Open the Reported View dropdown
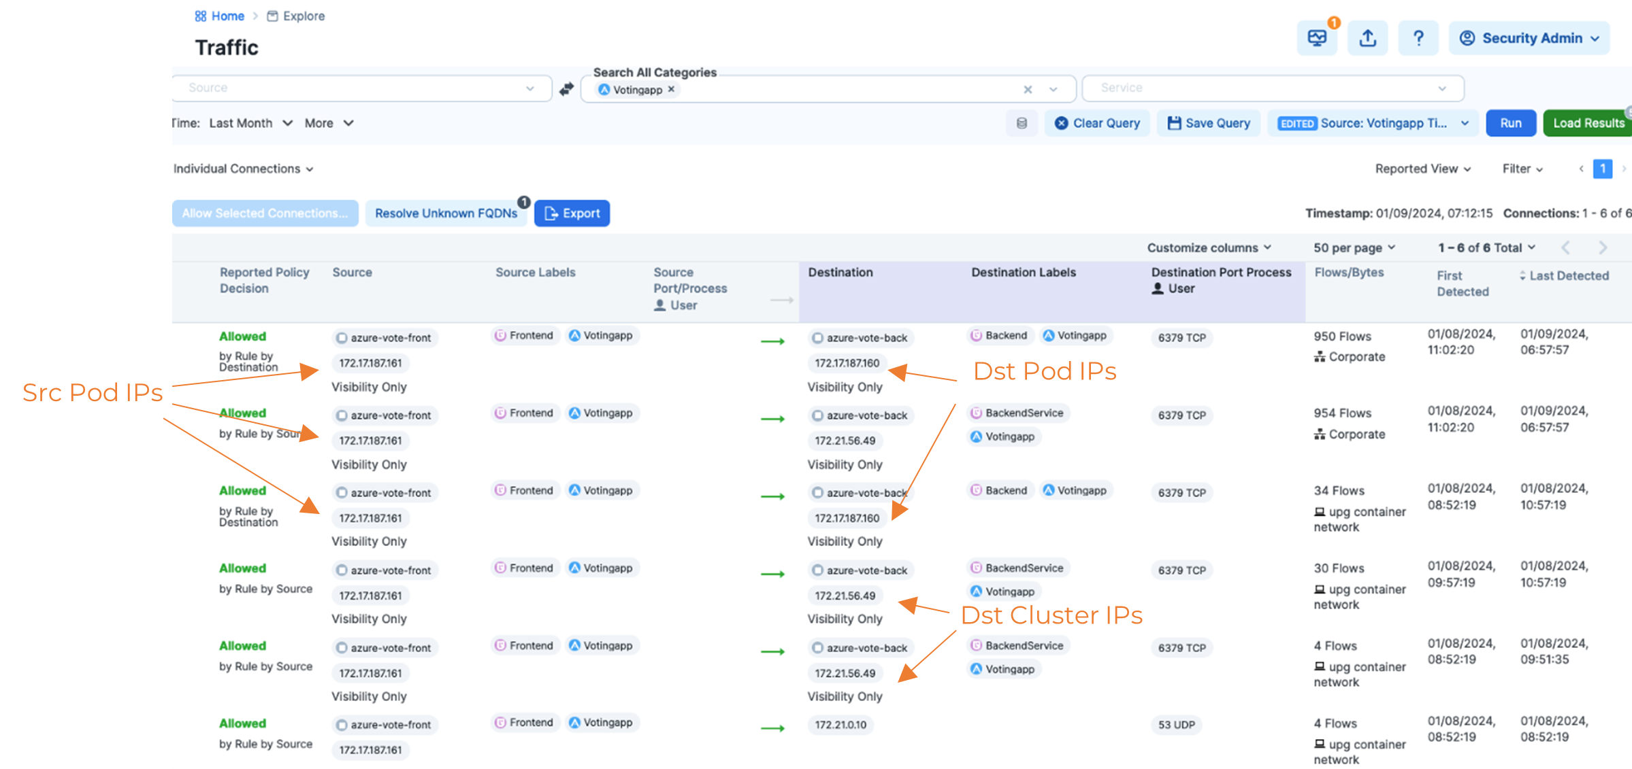This screenshot has height=769, width=1632. click(x=1422, y=169)
